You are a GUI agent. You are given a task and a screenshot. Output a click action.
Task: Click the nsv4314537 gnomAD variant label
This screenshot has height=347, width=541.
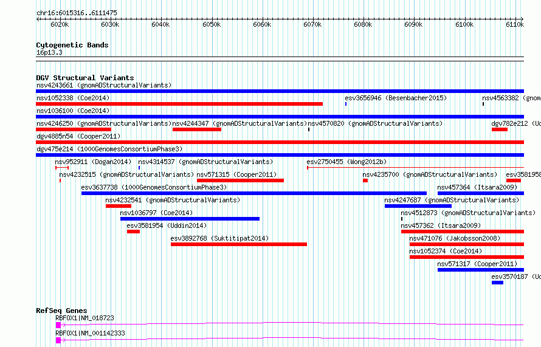pos(205,162)
